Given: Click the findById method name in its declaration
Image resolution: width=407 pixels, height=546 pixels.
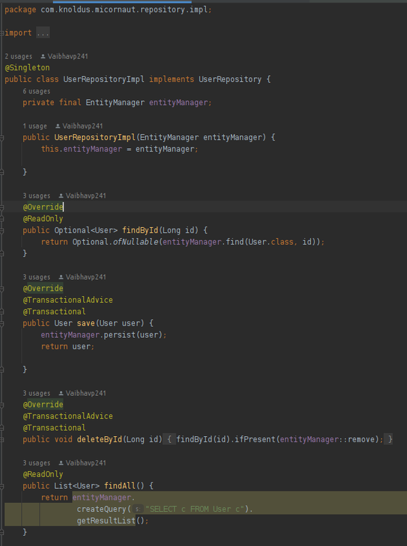Looking at the screenshot, I should pos(140,231).
